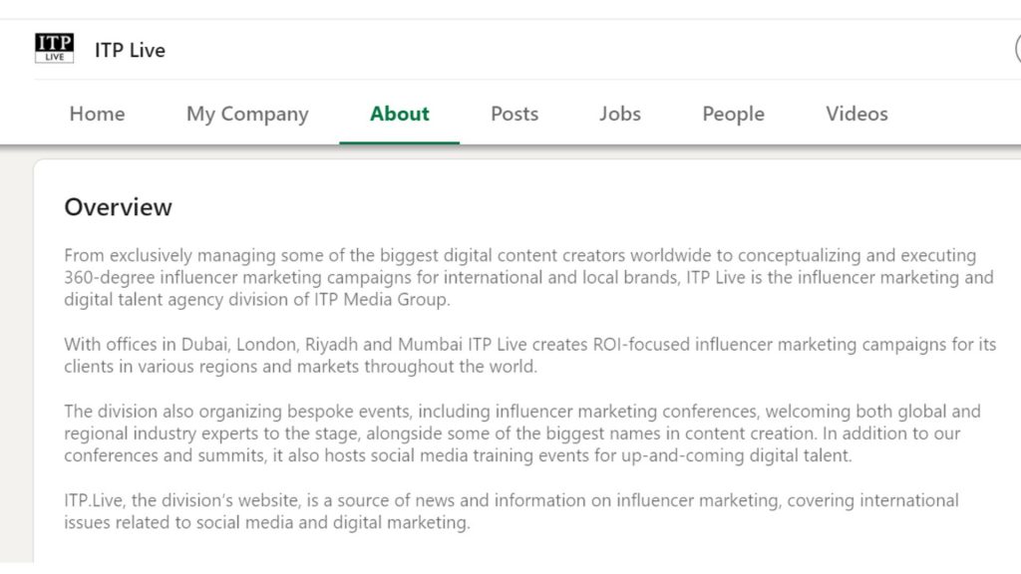
Task: Open the Home tab
Action: tap(97, 114)
